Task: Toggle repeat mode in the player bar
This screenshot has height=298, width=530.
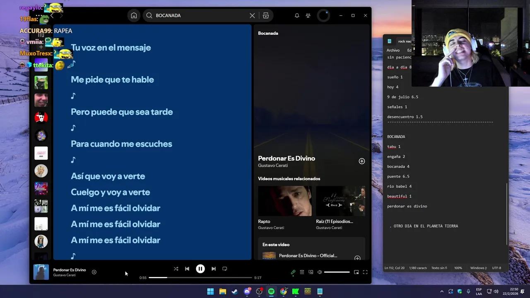Action: point(224,269)
